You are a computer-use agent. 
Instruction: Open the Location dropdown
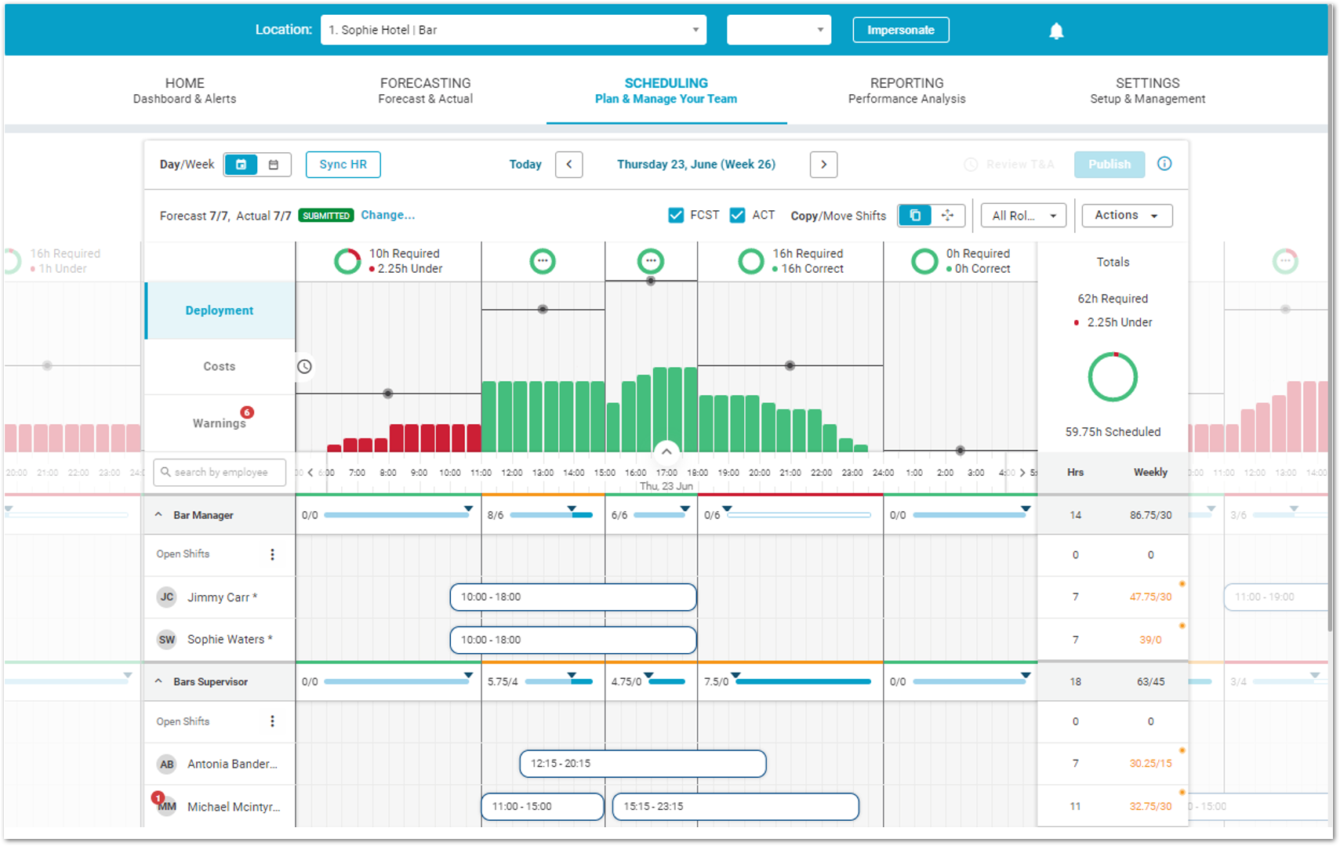pos(513,30)
